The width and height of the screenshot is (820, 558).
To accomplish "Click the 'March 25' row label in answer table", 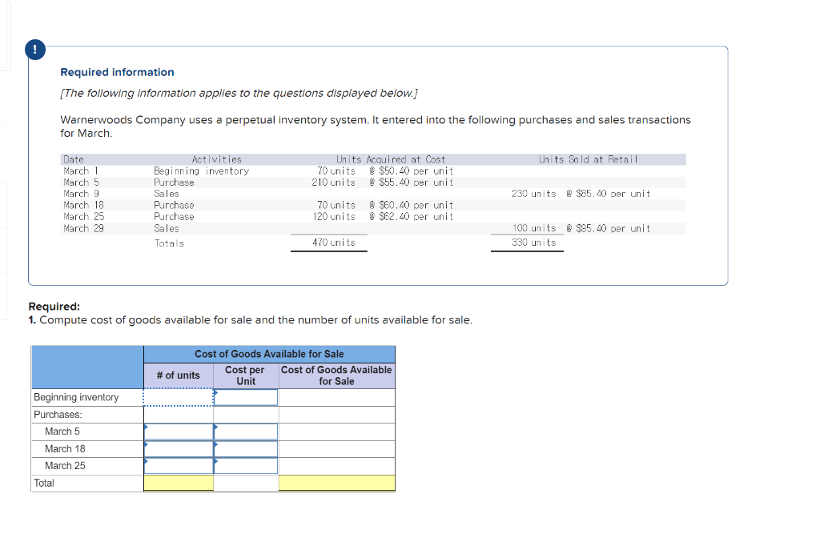I will [x=65, y=466].
